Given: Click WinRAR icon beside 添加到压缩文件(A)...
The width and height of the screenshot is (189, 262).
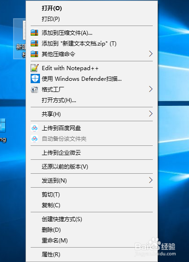Looking at the screenshot, I should (x=34, y=33).
